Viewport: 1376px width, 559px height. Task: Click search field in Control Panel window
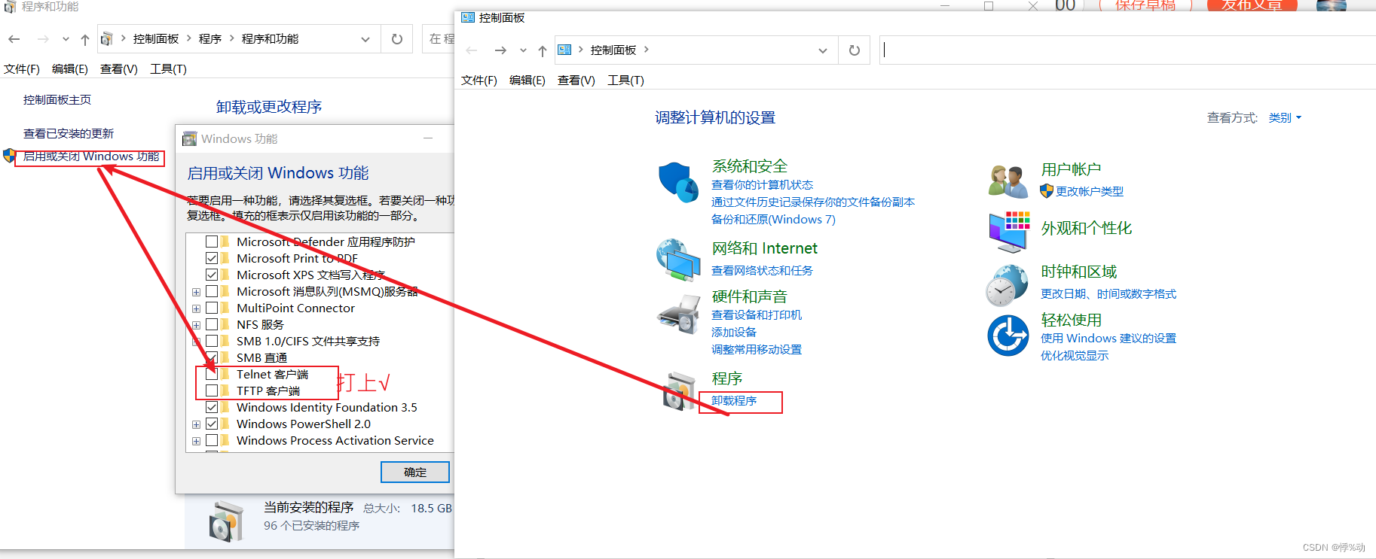(x=1127, y=50)
